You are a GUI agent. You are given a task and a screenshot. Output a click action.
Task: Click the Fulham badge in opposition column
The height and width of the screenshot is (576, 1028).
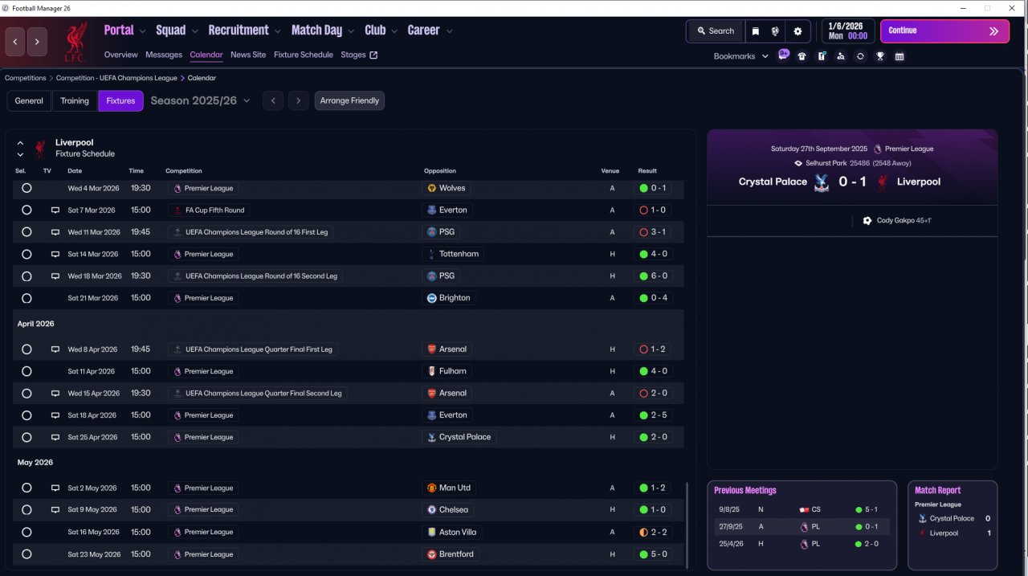pos(432,371)
